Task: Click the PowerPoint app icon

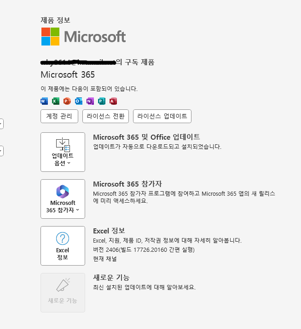Action: point(67,101)
